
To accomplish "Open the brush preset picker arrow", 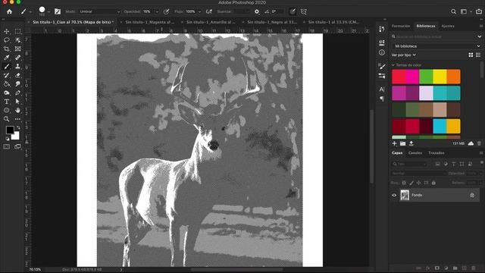I will point(48,11).
